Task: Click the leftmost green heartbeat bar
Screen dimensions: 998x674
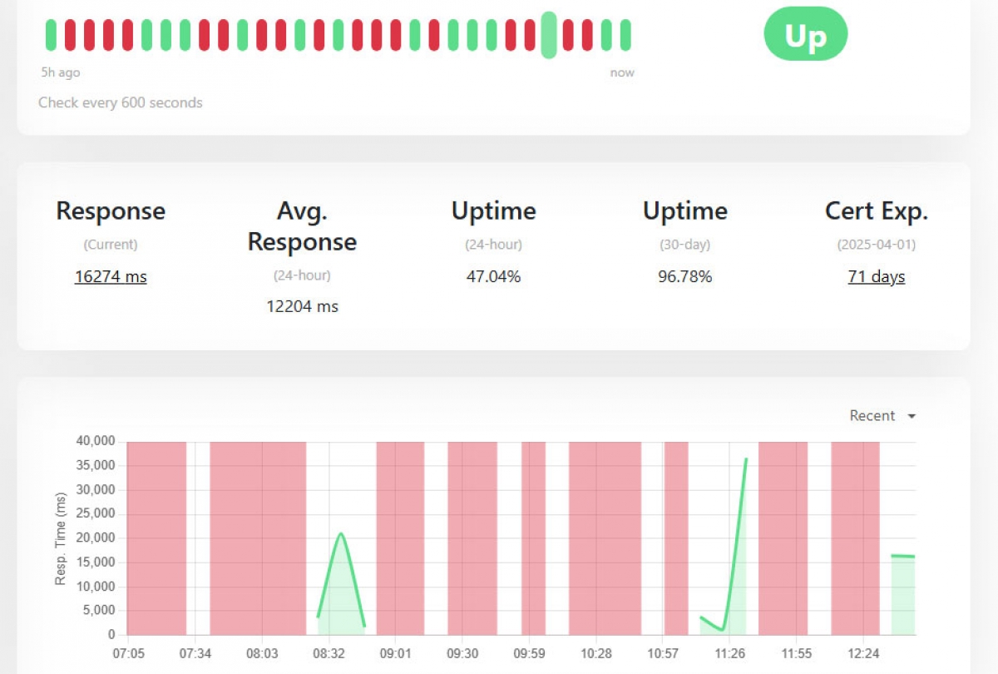Action: (x=51, y=35)
